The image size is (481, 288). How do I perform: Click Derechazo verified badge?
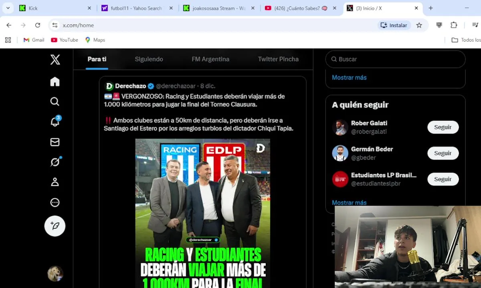(x=151, y=86)
